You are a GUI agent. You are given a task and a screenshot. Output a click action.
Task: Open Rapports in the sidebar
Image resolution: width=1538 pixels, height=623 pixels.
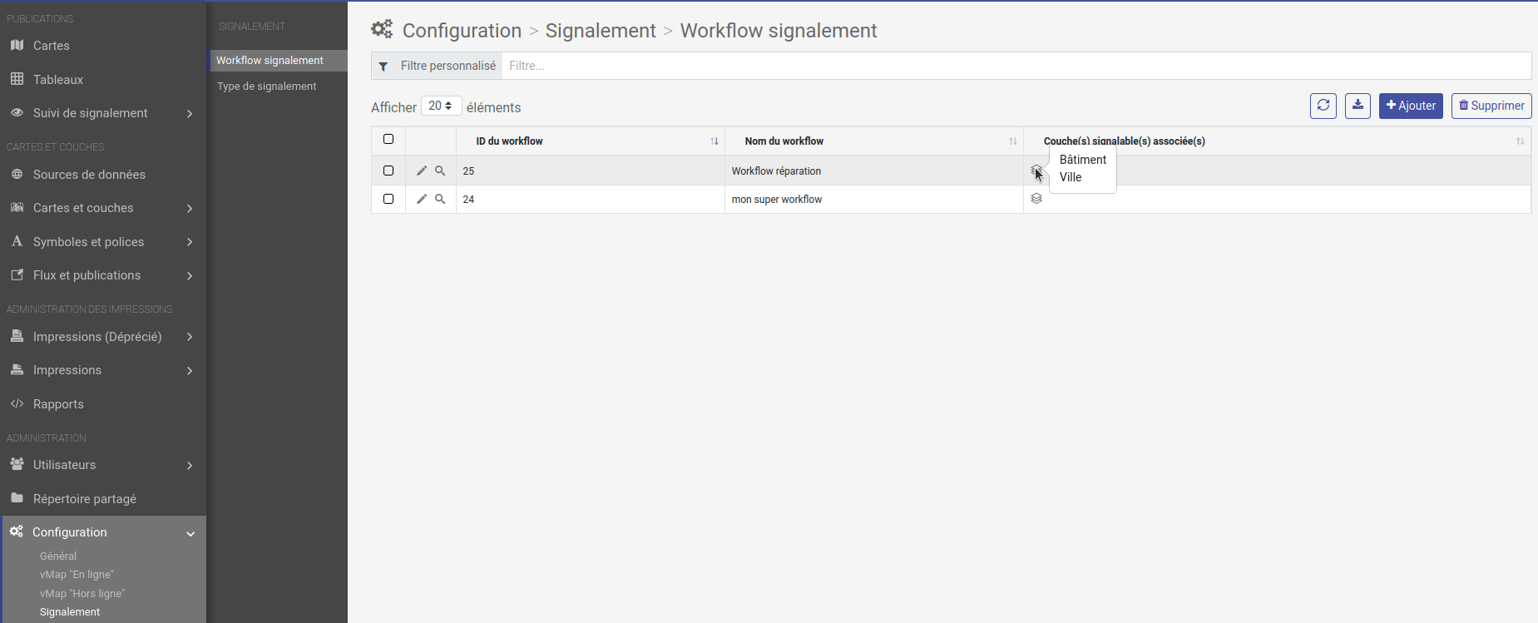pyautogui.click(x=58, y=404)
